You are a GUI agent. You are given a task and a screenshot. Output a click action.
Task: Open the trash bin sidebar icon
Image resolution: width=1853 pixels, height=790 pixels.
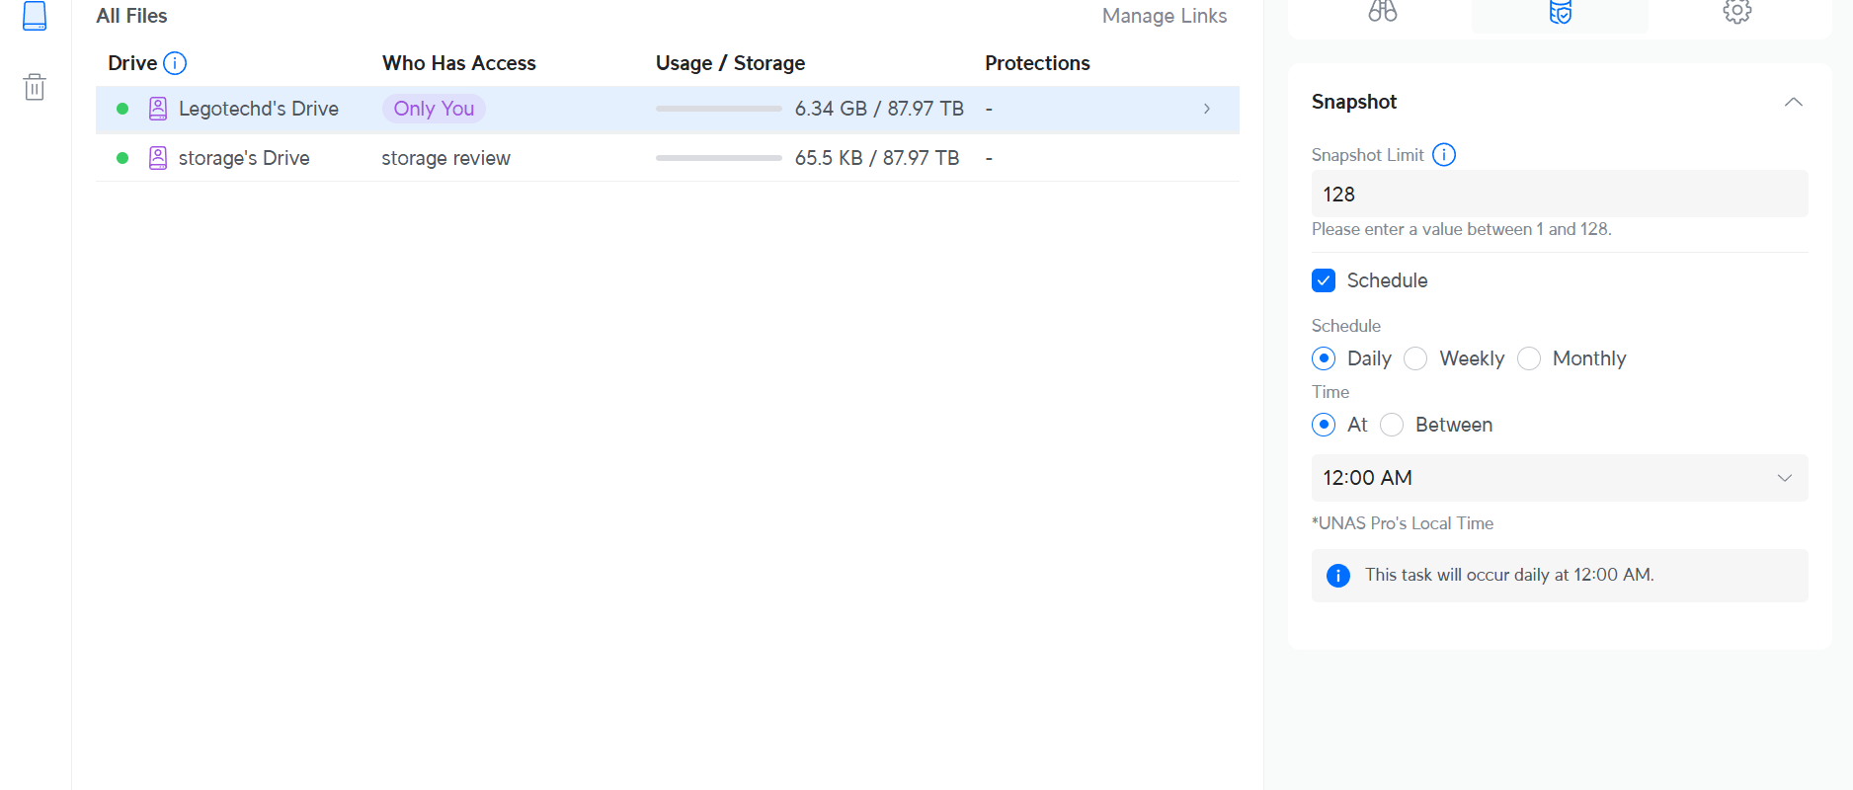35,87
